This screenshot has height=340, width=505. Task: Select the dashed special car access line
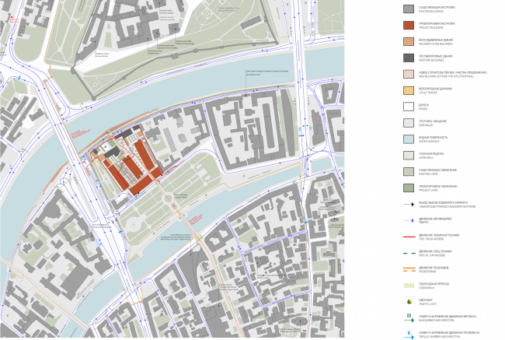click(x=409, y=254)
